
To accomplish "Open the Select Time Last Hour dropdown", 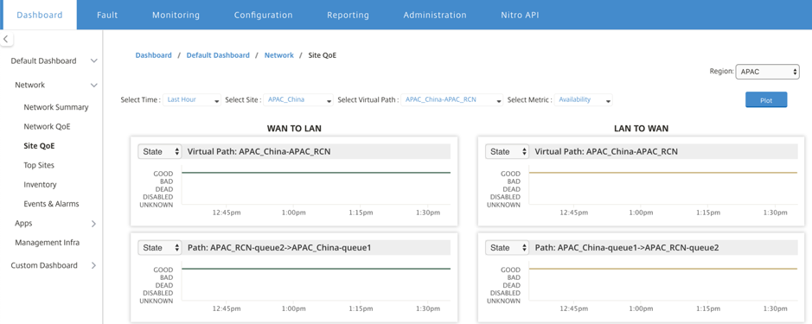I will (192, 100).
